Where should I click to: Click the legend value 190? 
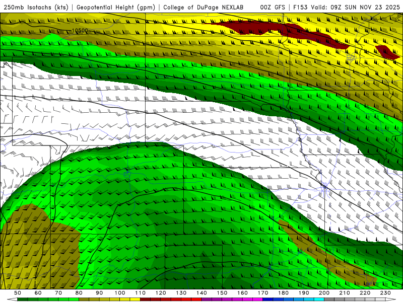point(304,293)
